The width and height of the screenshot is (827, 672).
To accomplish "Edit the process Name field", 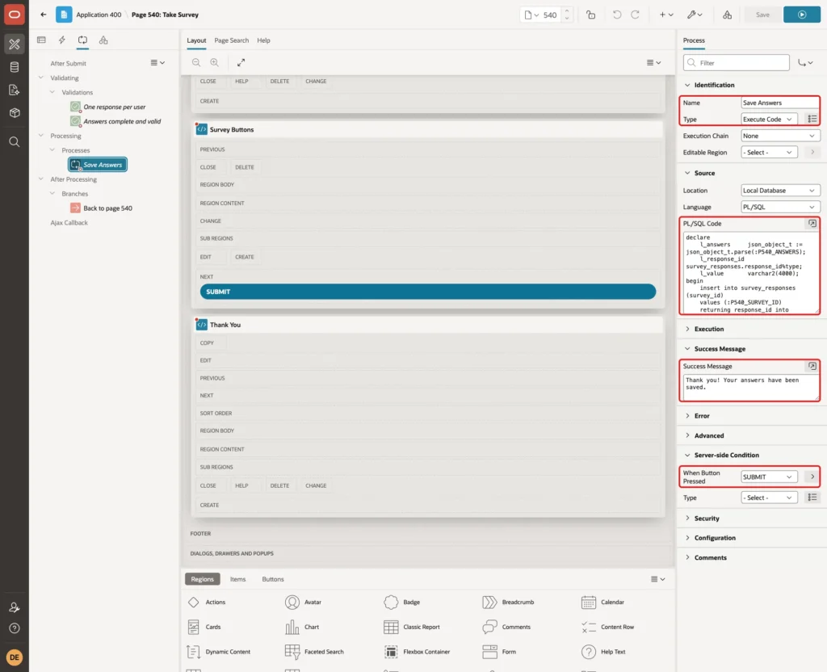I will click(x=780, y=103).
